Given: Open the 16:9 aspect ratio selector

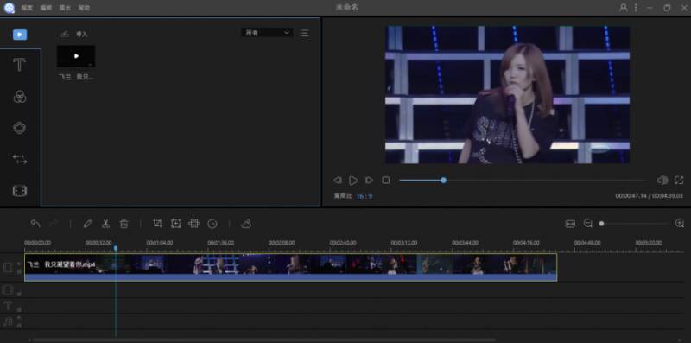Looking at the screenshot, I should pos(365,196).
